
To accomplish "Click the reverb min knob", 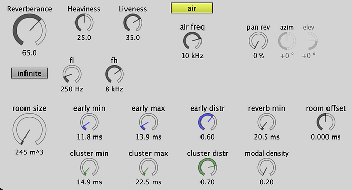I will [266, 122].
